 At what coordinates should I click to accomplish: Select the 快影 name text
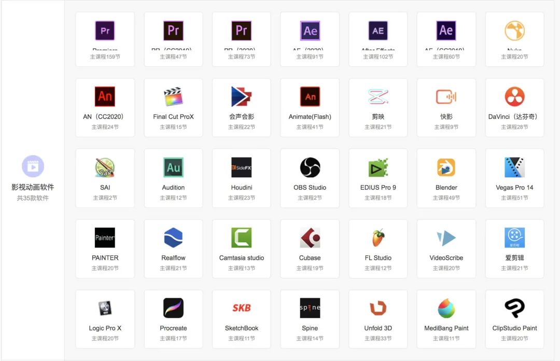pos(446,117)
